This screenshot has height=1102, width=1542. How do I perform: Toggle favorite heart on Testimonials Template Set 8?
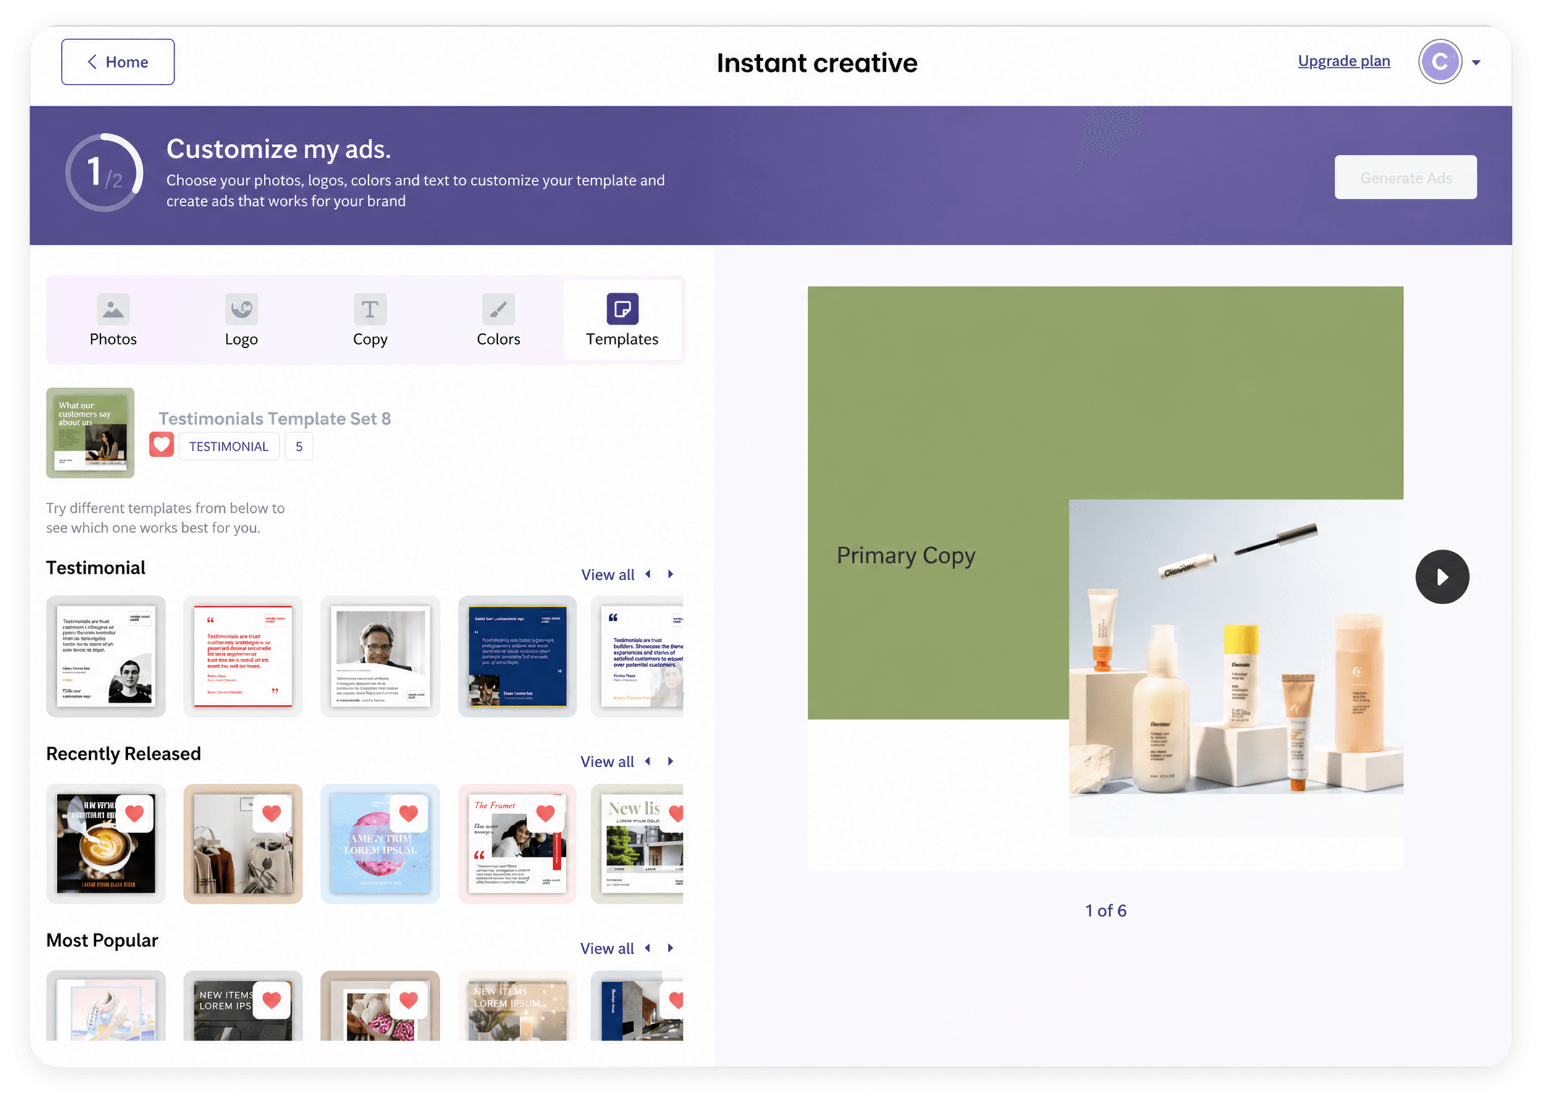pos(161,445)
